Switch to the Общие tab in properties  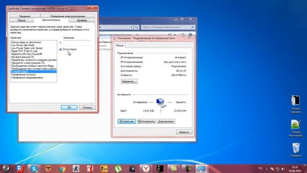click(21, 20)
